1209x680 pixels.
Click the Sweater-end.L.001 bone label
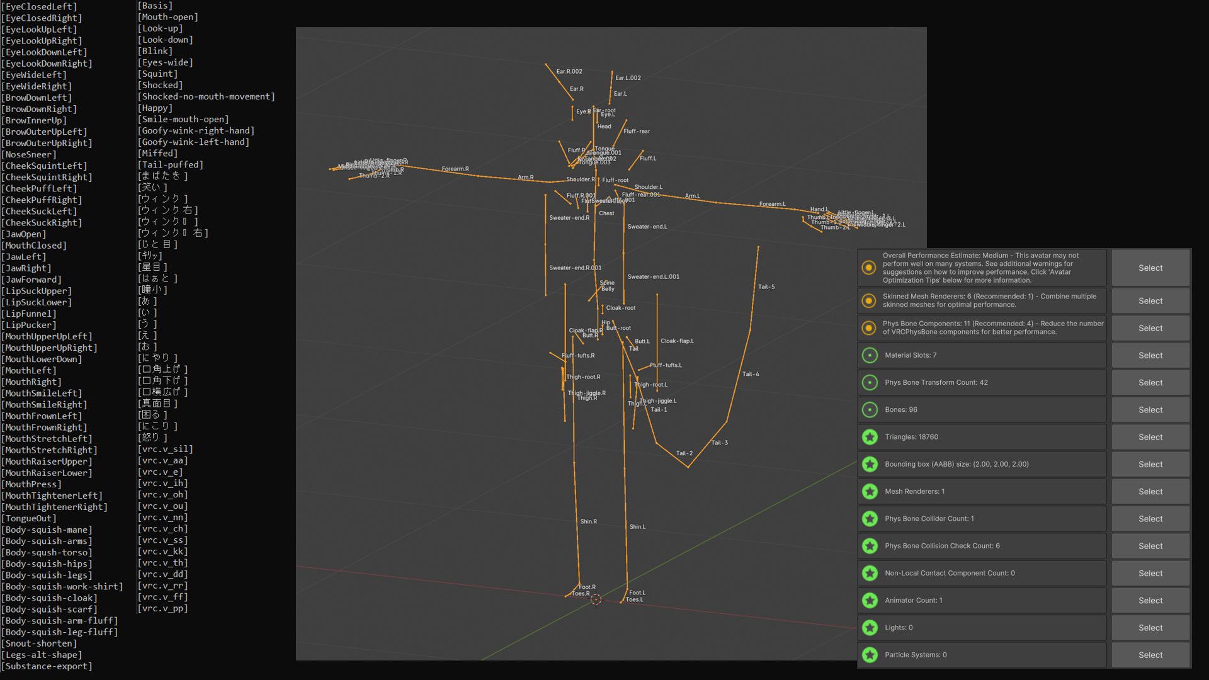click(x=654, y=277)
